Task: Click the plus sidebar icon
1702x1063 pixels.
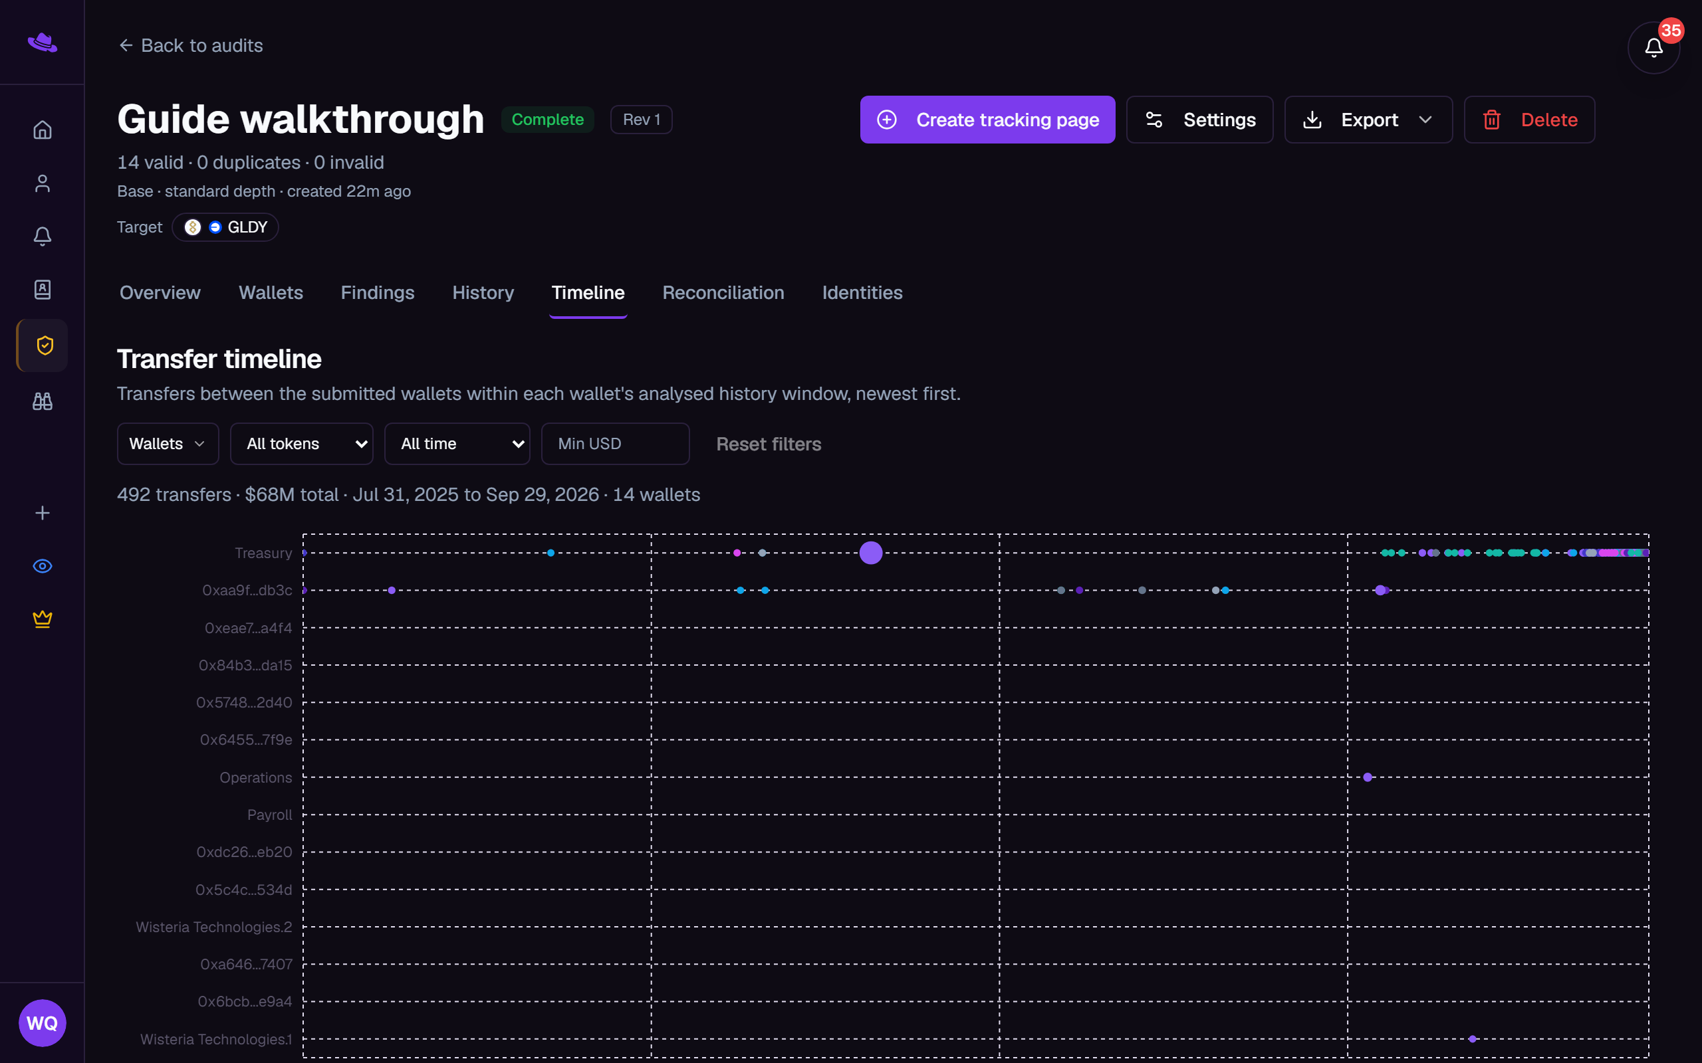Action: pos(42,513)
